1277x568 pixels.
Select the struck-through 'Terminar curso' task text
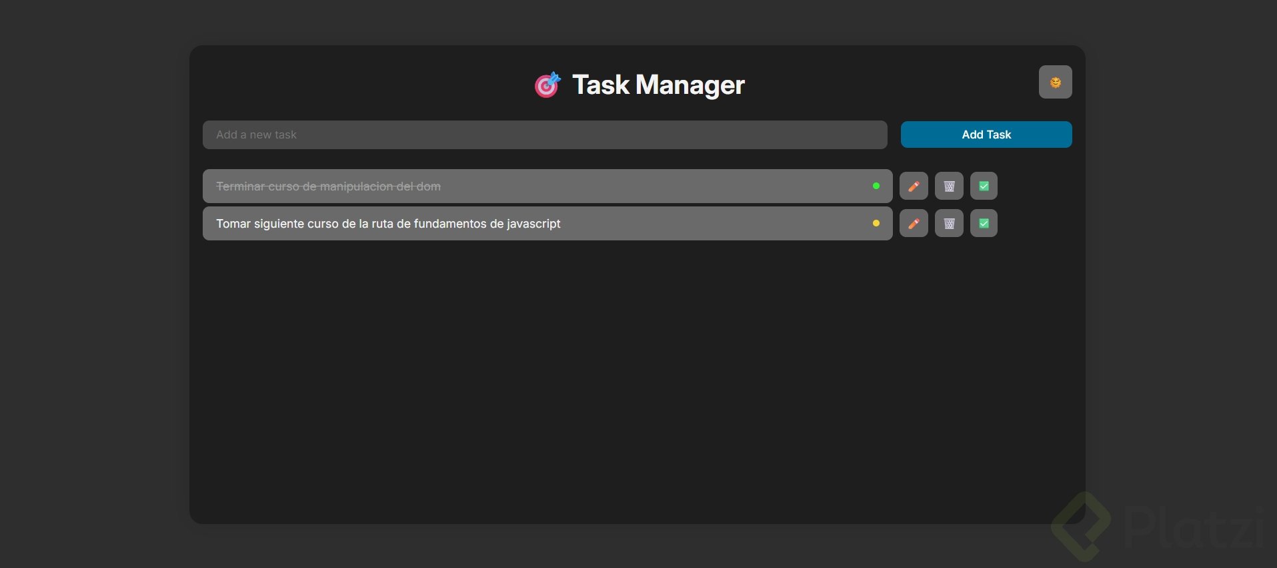(328, 186)
